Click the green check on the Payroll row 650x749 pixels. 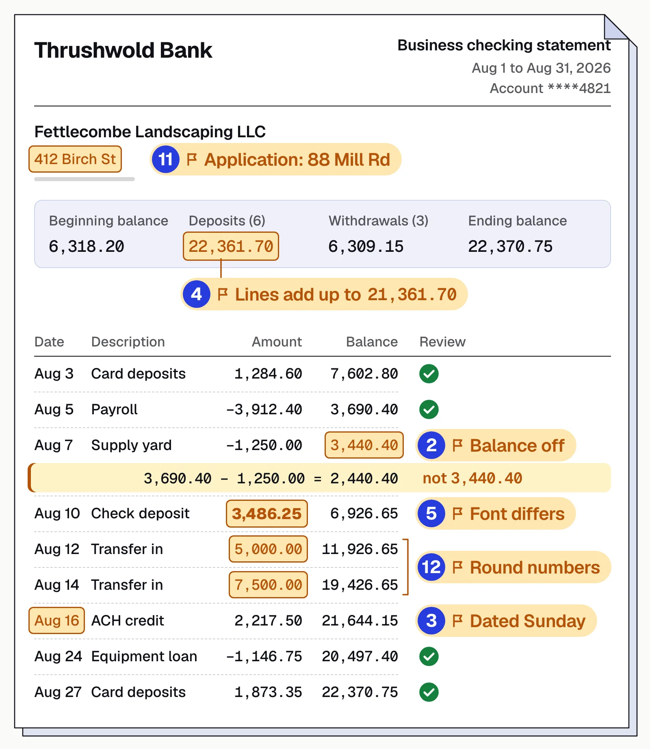(429, 409)
